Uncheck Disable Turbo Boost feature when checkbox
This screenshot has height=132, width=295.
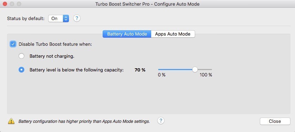pyautogui.click(x=13, y=44)
